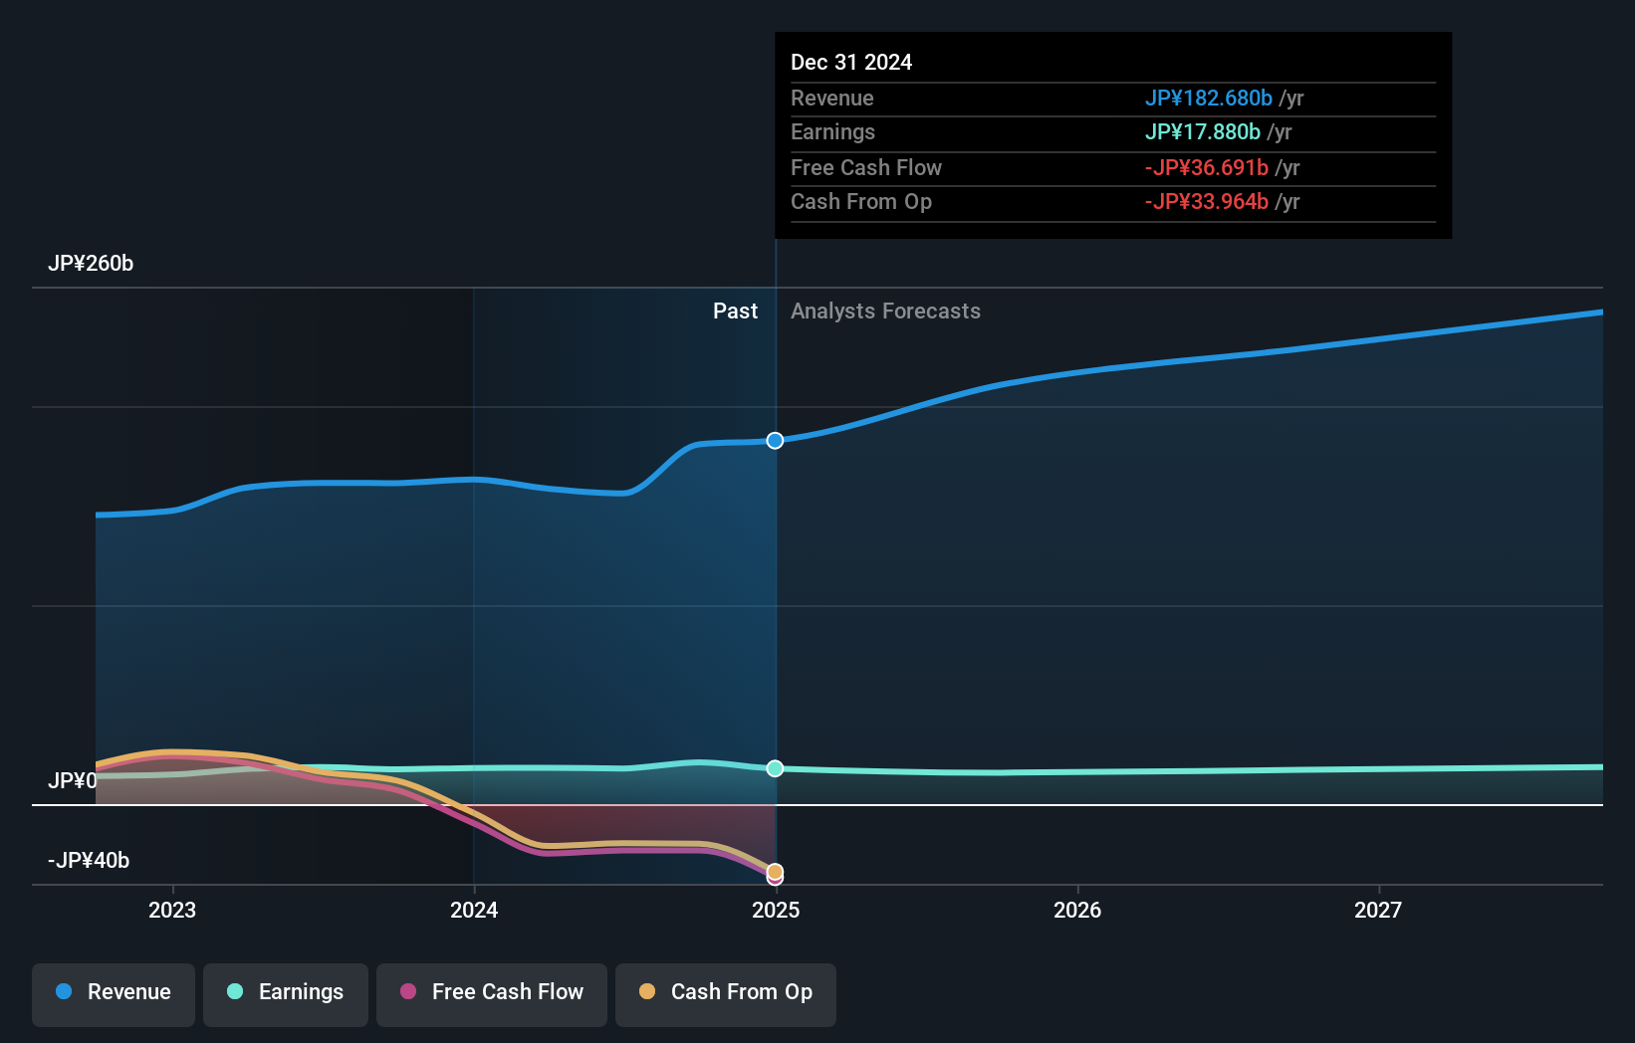Screen dimensions: 1635x1043
Task: Click the JP¥17.880b earnings value
Action: pyautogui.click(x=1203, y=132)
